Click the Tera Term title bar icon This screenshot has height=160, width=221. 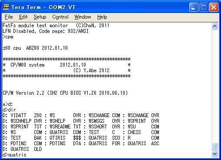pyautogui.click(x=6, y=7)
